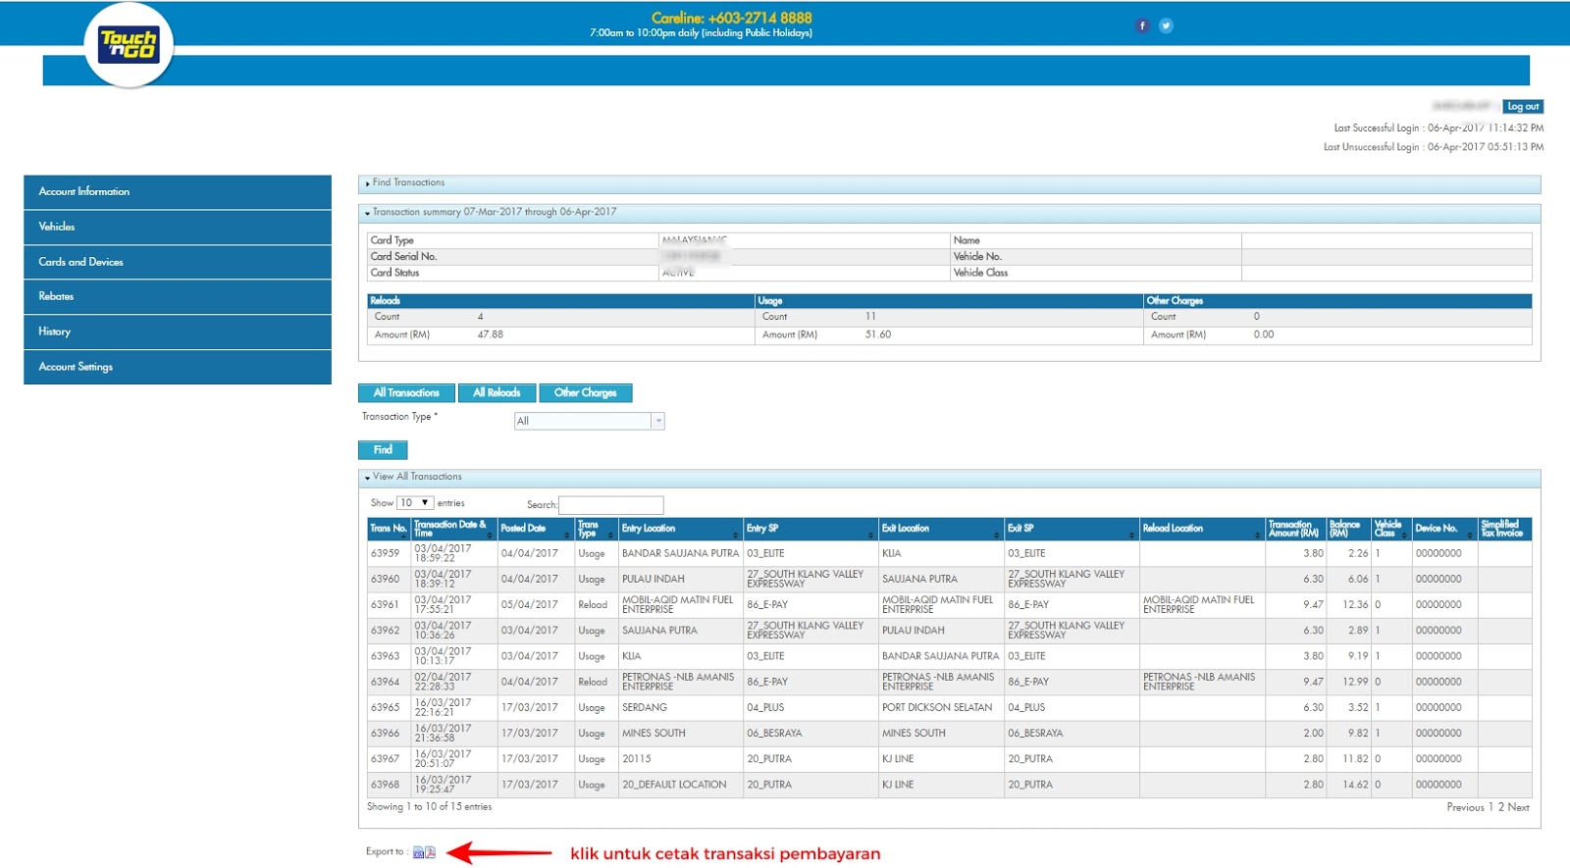
Task: Click 'SERDANG' entry location cell
Action: coord(645,708)
